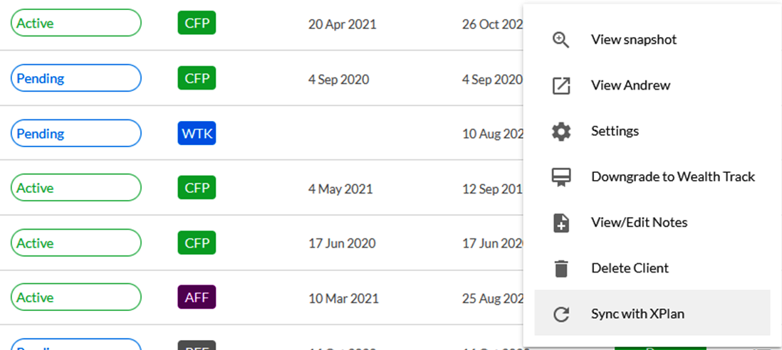782x350 pixels.
Task: Click the external link icon beside View Andrew
Action: coord(561,85)
